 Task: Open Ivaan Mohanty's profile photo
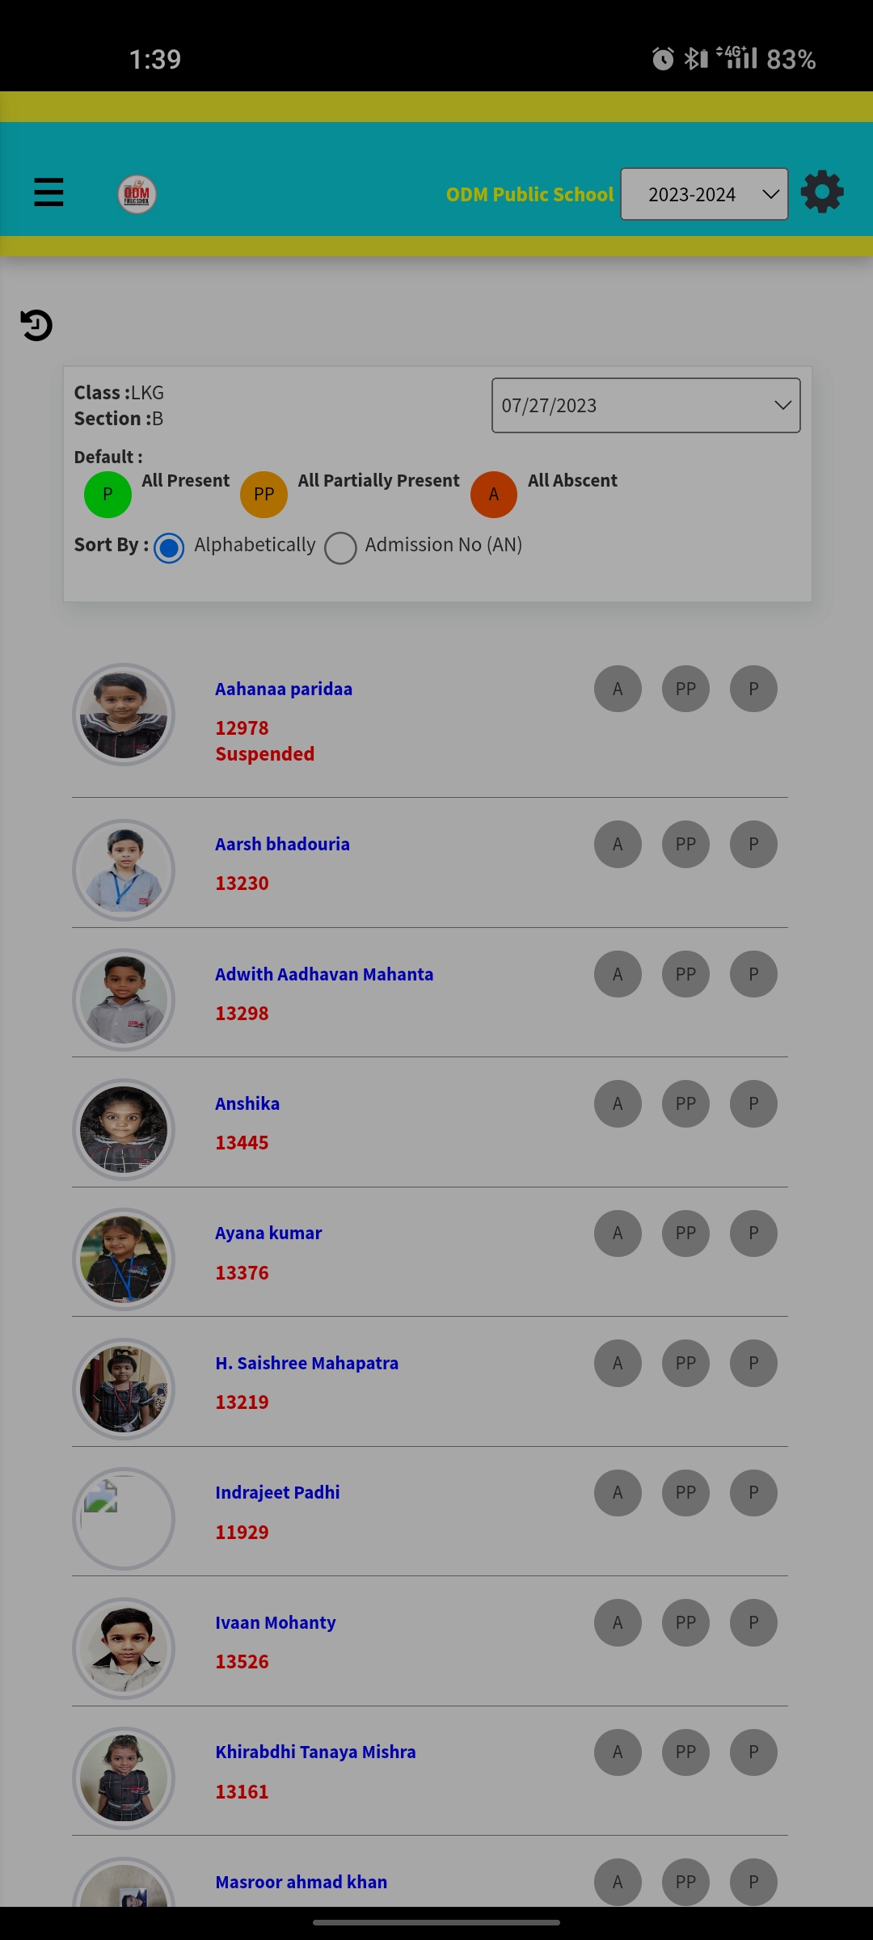coord(124,1648)
